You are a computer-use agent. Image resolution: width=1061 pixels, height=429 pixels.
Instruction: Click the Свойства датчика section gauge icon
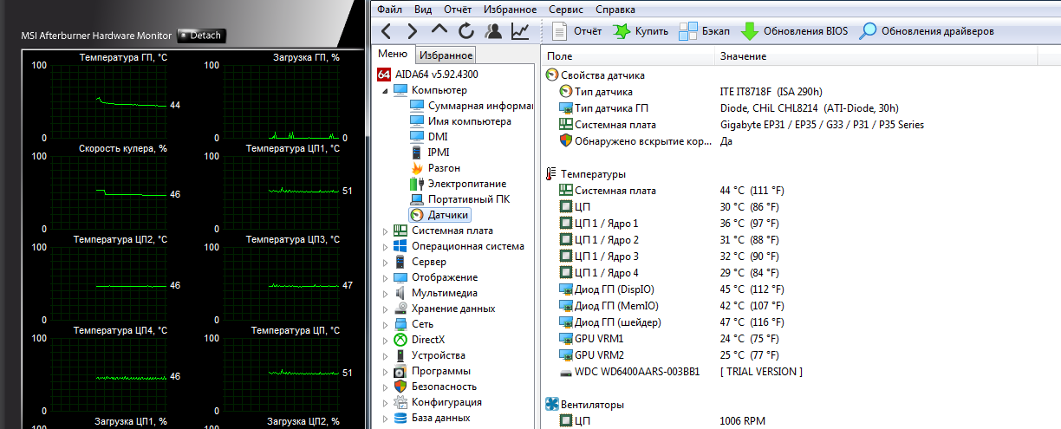coord(551,75)
